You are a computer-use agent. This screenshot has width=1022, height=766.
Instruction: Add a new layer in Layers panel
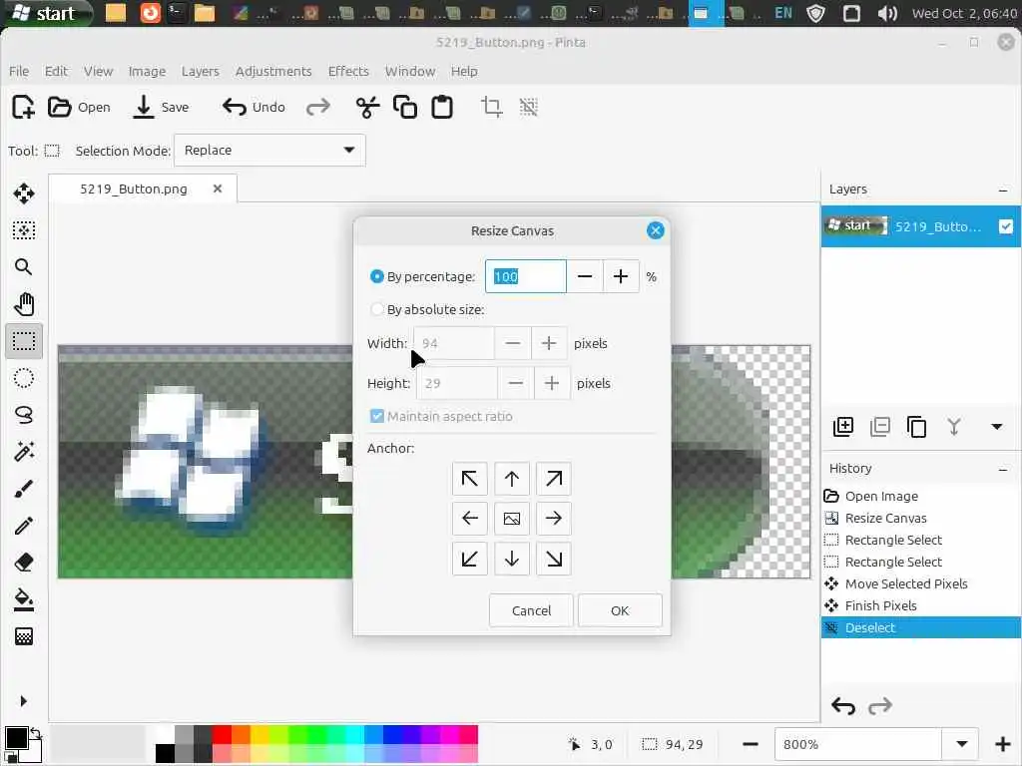pos(842,427)
